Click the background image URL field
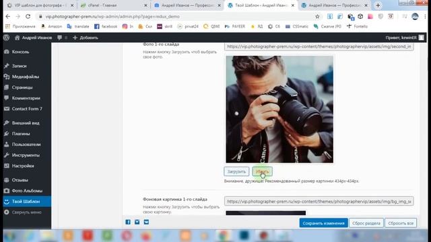431x242 pixels. [x=319, y=202]
